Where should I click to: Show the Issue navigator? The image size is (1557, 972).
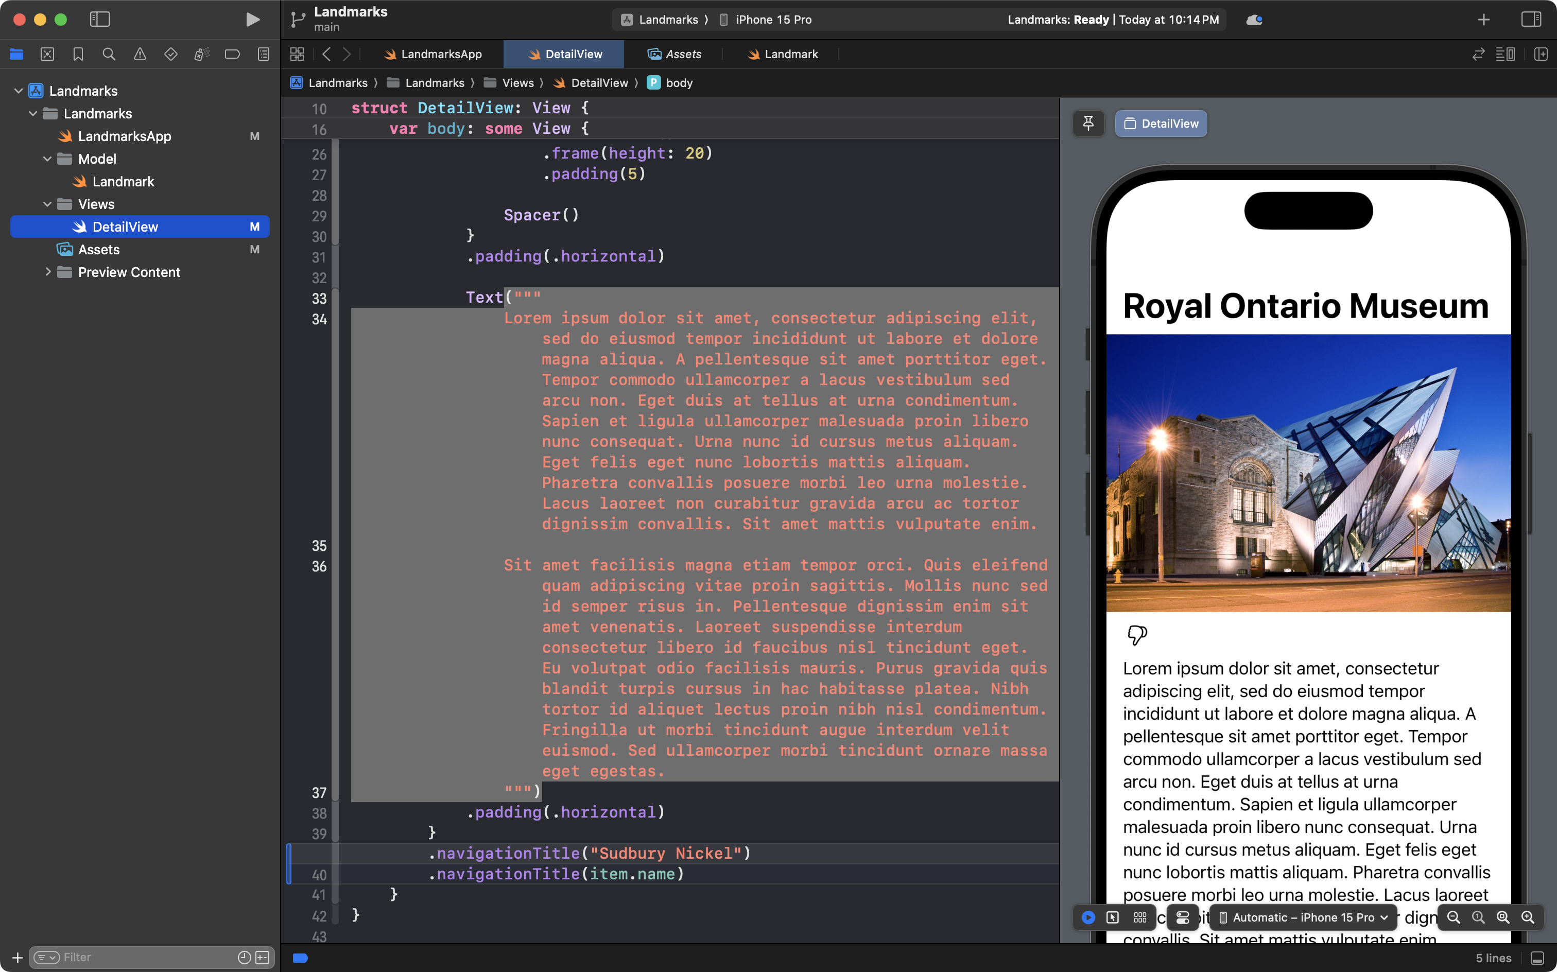coord(140,54)
